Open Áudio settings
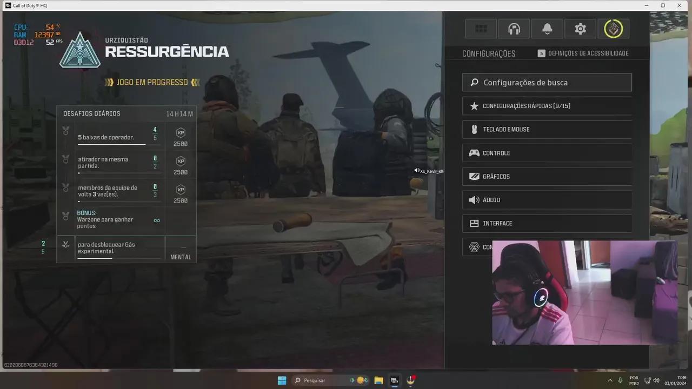The image size is (692, 389). coord(547,200)
